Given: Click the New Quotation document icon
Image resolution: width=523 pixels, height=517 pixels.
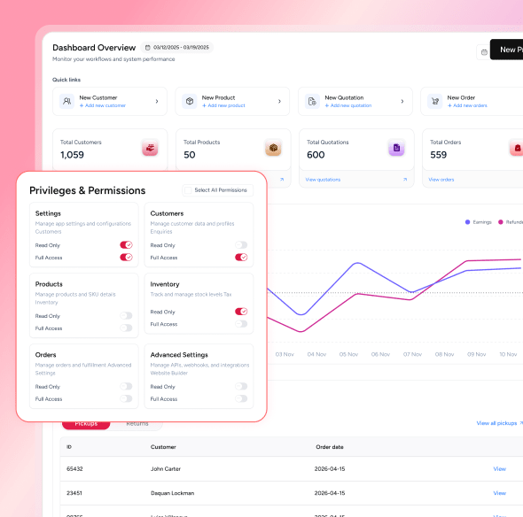Looking at the screenshot, I should click(312, 101).
